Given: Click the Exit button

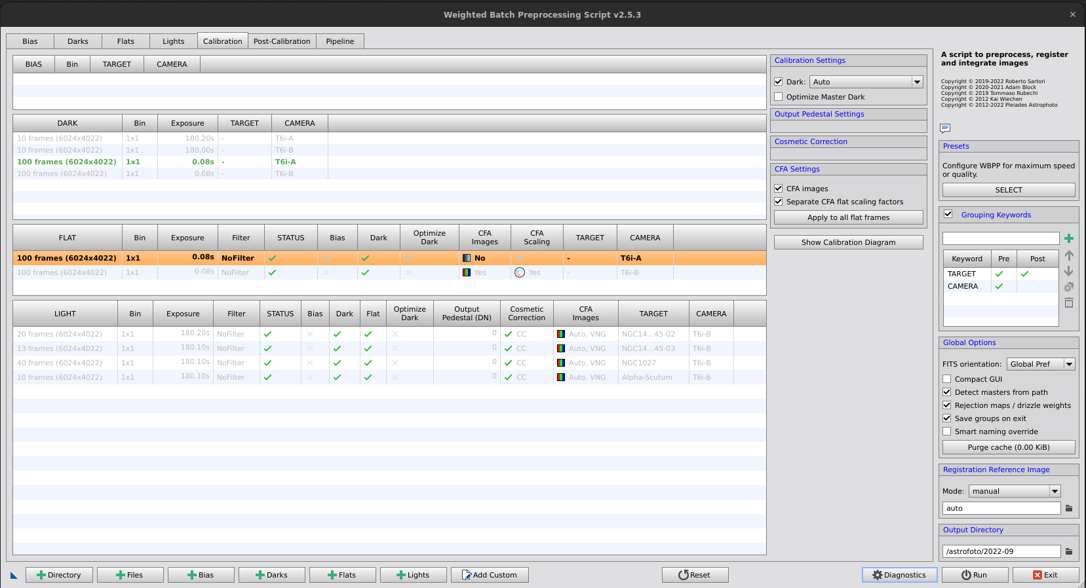Looking at the screenshot, I should 1046,575.
